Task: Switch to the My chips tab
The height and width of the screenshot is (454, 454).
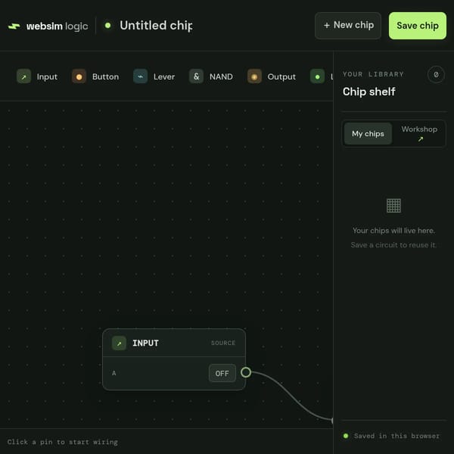Action: (x=368, y=134)
